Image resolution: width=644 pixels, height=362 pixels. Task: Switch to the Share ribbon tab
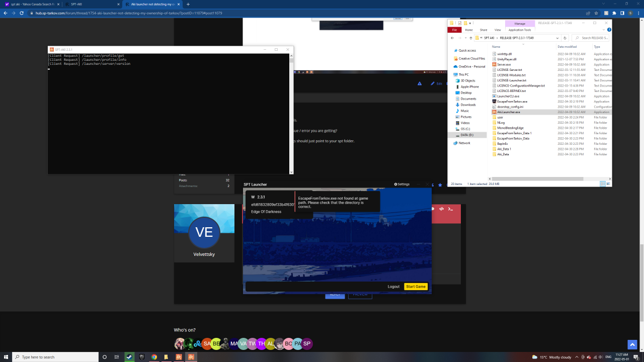[x=483, y=30]
